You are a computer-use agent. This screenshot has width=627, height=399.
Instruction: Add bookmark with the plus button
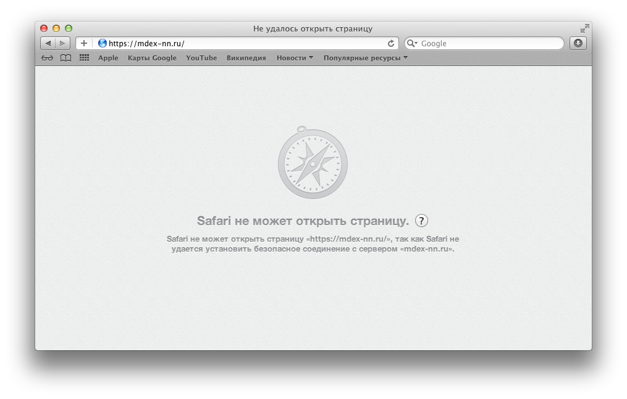(x=84, y=43)
